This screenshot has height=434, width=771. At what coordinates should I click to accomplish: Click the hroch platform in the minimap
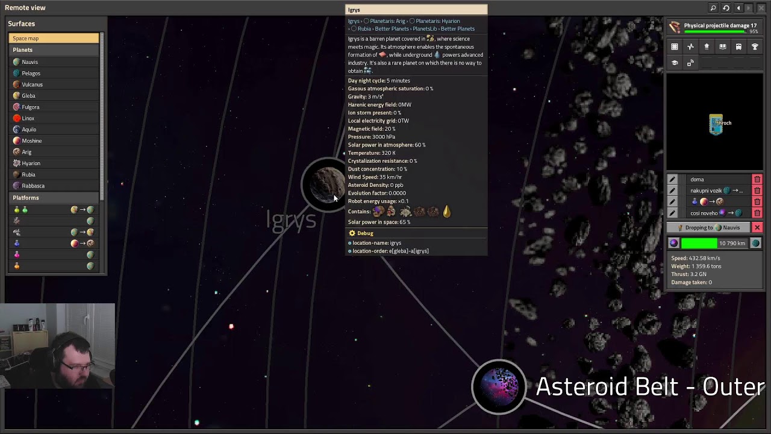[x=716, y=124]
